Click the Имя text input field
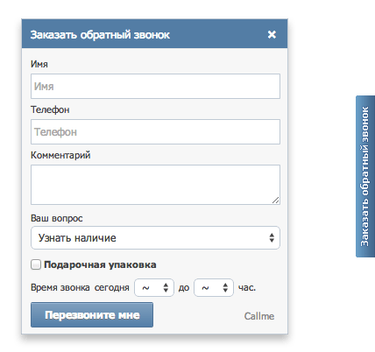The height and width of the screenshot is (352, 375). 155,86
